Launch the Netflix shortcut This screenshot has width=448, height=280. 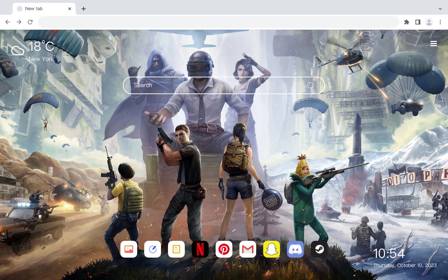(x=200, y=249)
